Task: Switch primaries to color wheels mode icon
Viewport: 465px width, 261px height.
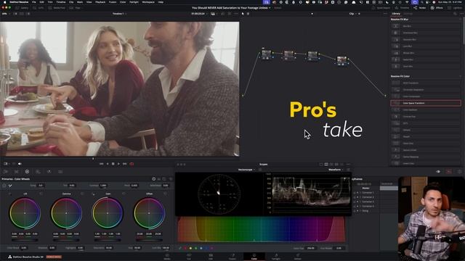Action: [153, 179]
